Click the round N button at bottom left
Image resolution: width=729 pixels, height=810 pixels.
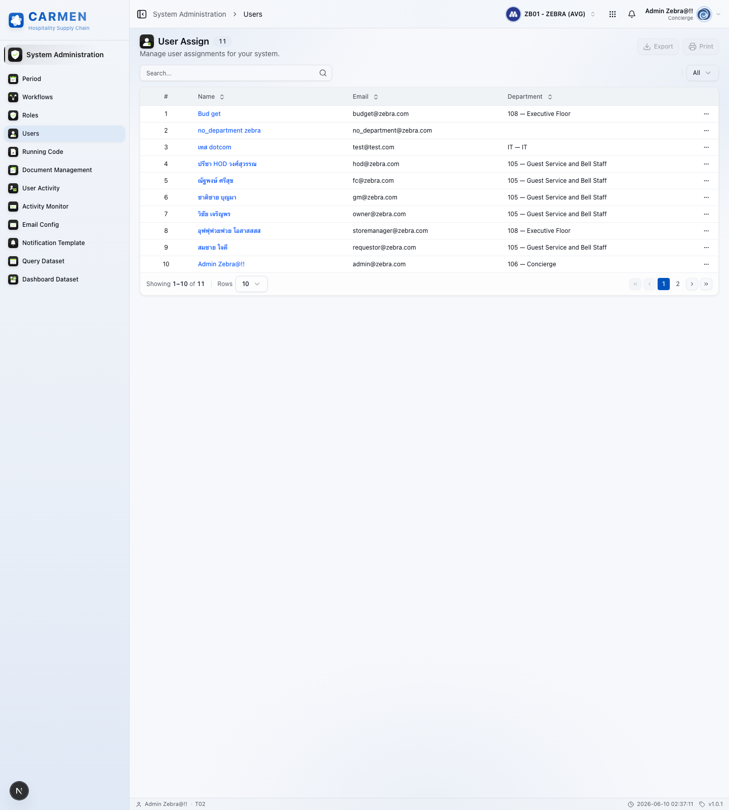tap(19, 791)
